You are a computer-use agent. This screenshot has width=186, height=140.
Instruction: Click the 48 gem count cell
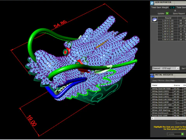click(181, 23)
